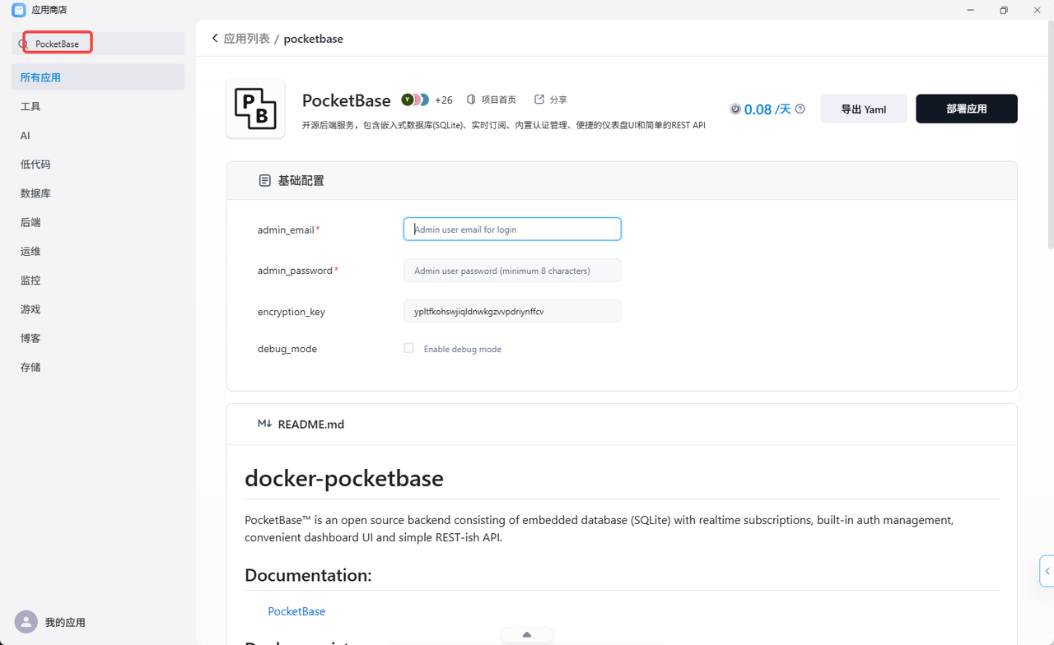Click the docker-pocketbase heading

[x=344, y=478]
